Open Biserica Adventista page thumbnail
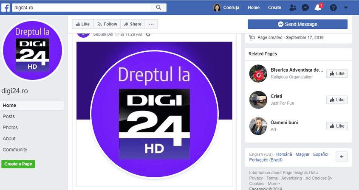Image resolution: width=359 pixels, height=190 pixels. click(257, 73)
